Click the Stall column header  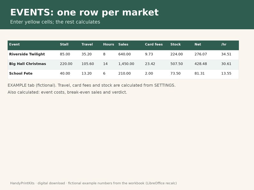coord(64,44)
